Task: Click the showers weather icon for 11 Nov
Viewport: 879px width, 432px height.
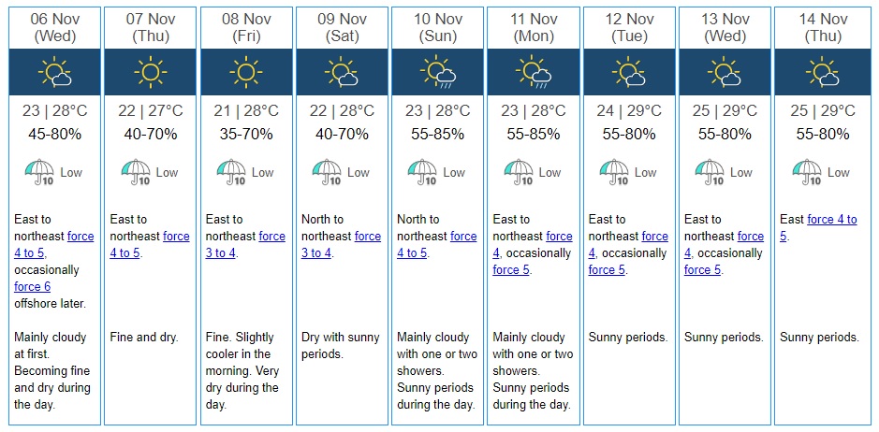Action: tap(533, 72)
